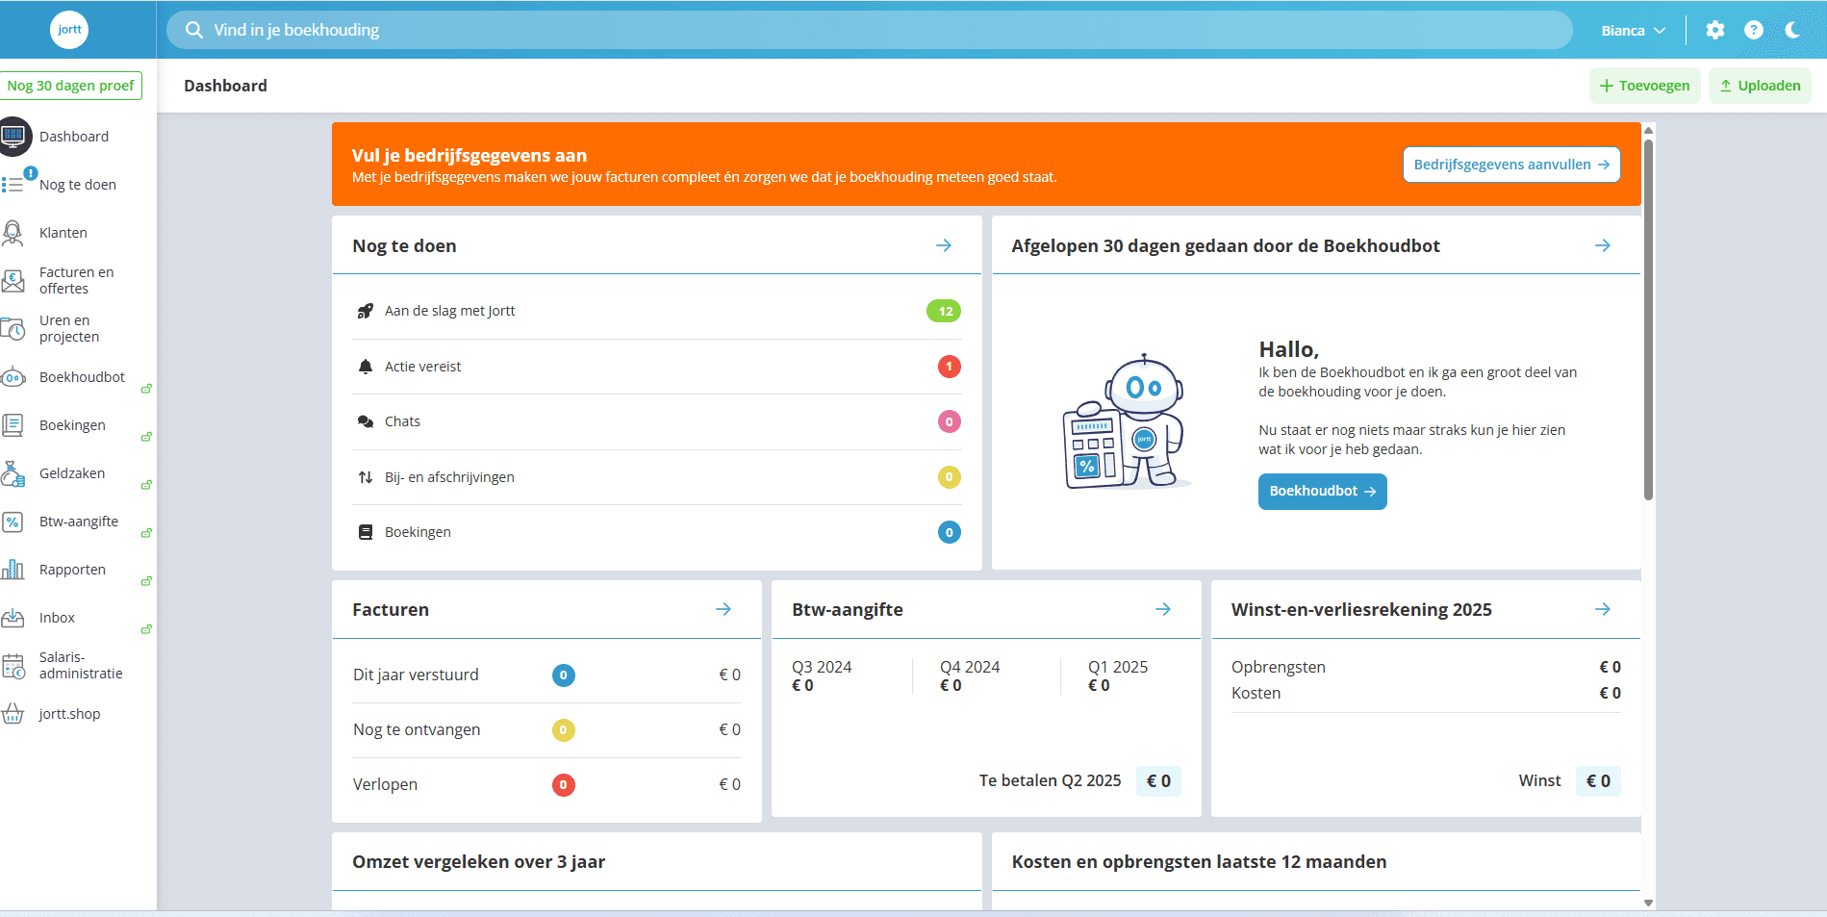Click the Winst € 0 value
The height and width of the screenshot is (917, 1827).
coord(1598,781)
